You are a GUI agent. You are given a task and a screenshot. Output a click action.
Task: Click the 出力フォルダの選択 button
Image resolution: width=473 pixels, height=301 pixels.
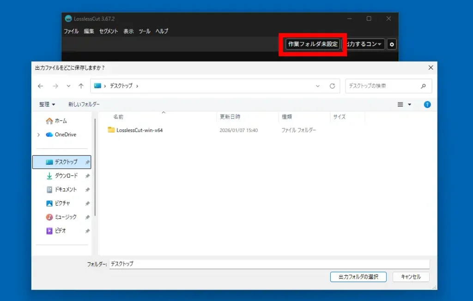click(x=358, y=277)
